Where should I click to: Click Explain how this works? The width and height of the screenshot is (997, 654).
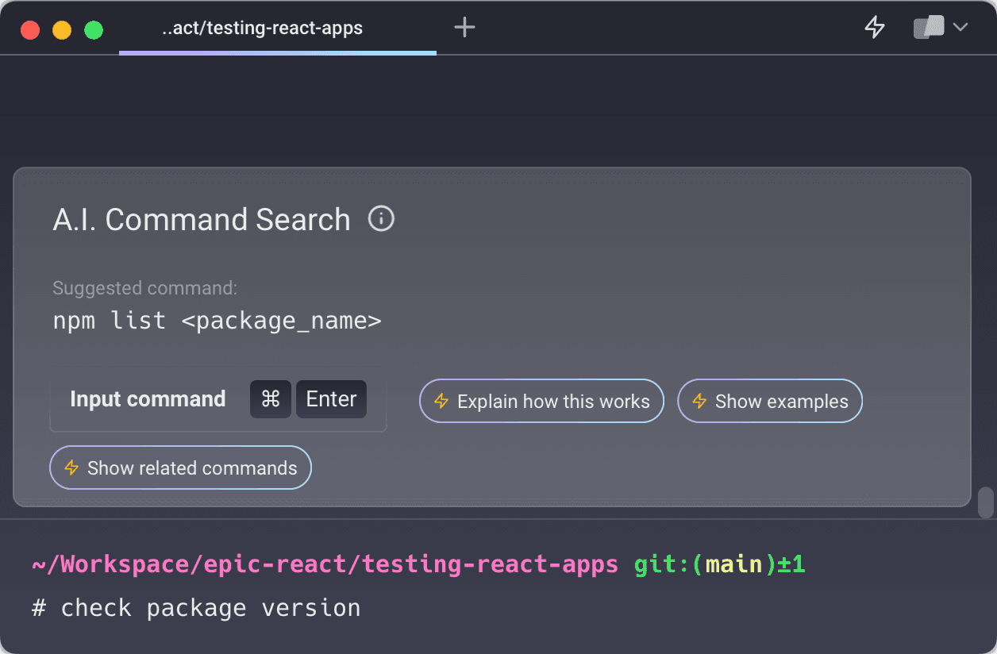point(541,401)
